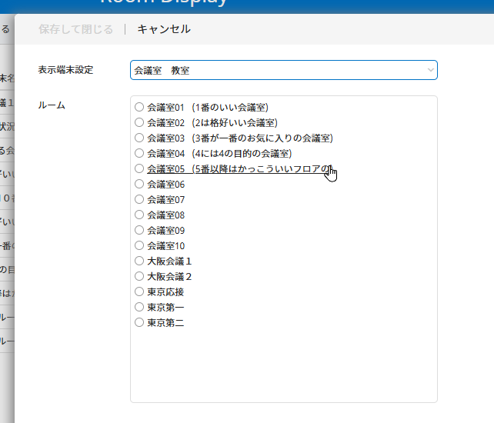Choose the 会議室10 room option
Image resolution: width=494 pixels, height=423 pixels.
(x=139, y=245)
